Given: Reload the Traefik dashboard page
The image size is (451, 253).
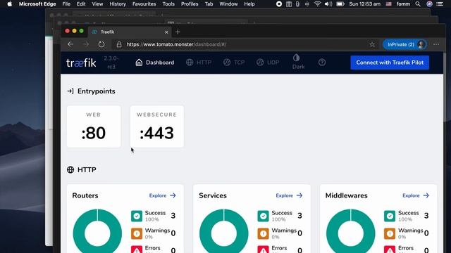Looking at the screenshot, I should tap(101, 44).
